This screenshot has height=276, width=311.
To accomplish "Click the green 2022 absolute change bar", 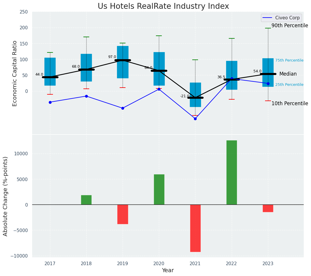I will pos(231,172).
